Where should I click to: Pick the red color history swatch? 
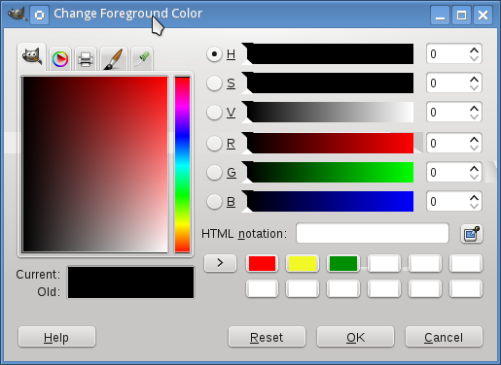262,263
